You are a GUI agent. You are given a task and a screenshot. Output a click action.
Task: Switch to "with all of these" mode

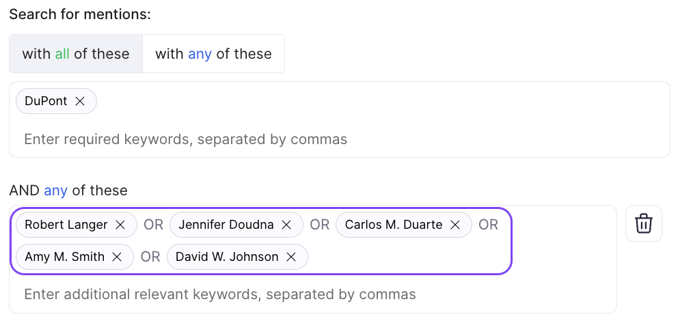[x=76, y=54]
